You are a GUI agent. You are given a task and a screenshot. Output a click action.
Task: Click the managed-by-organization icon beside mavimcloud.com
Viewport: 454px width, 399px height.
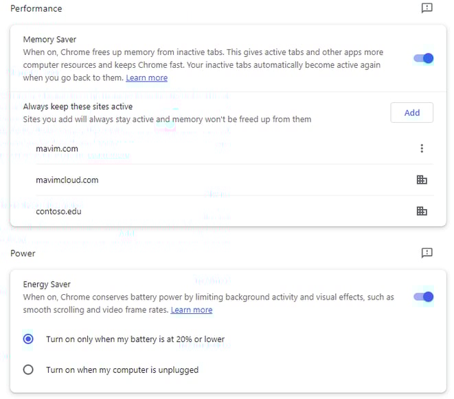pos(422,180)
